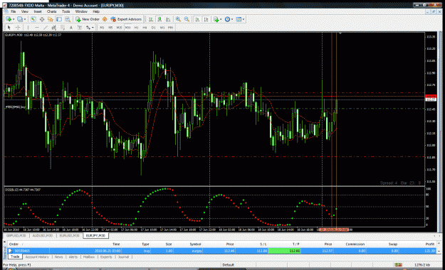Open the File menu

click(x=13, y=11)
